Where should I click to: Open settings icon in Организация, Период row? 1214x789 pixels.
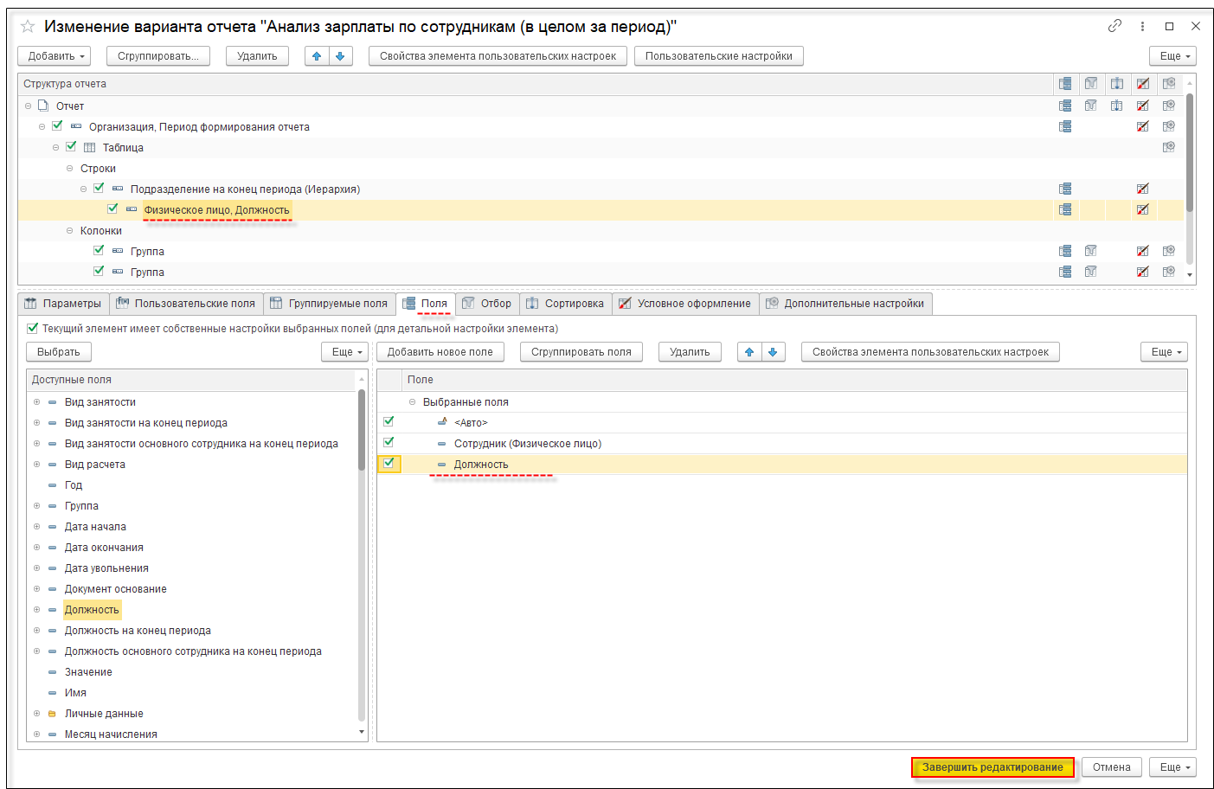1169,126
